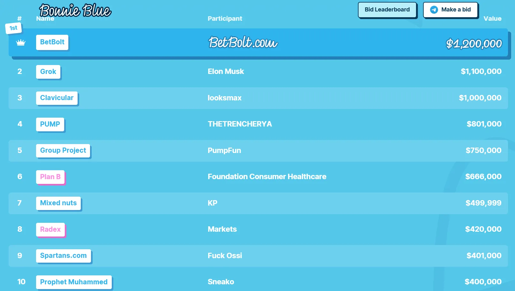Open the Prophet Muhammed name tag

[74, 282]
